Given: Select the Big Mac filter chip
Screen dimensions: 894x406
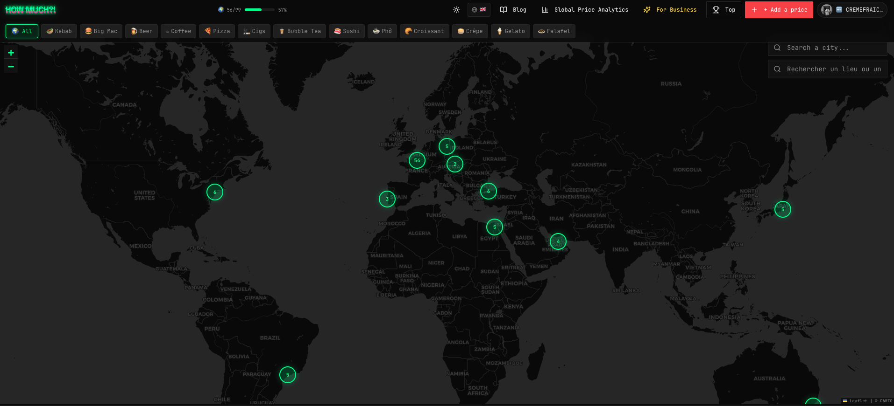Looking at the screenshot, I should (101, 31).
